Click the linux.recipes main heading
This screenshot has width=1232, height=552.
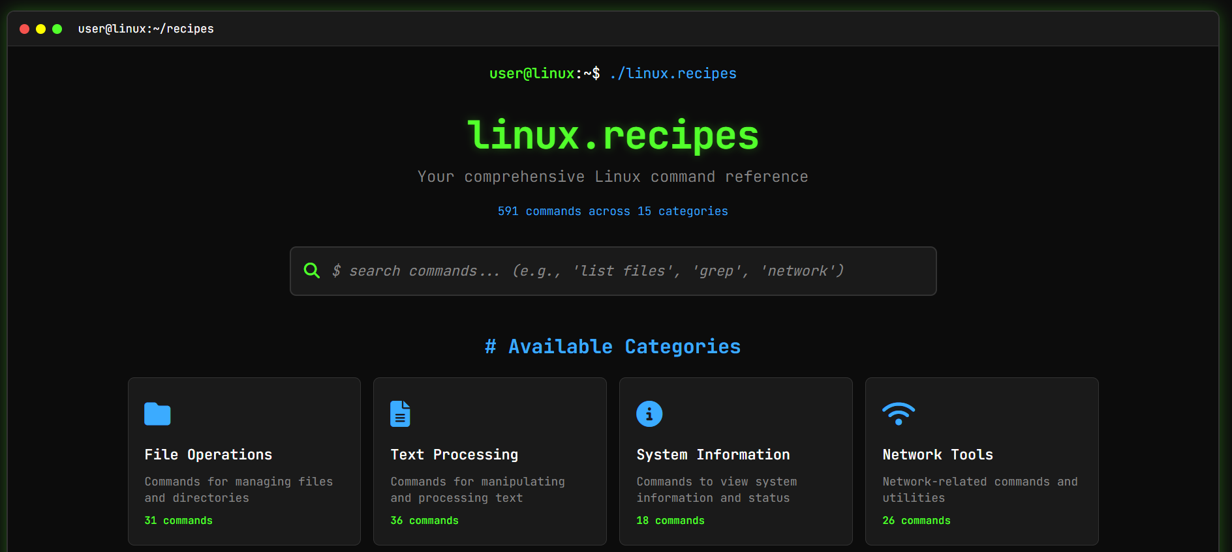(x=613, y=135)
